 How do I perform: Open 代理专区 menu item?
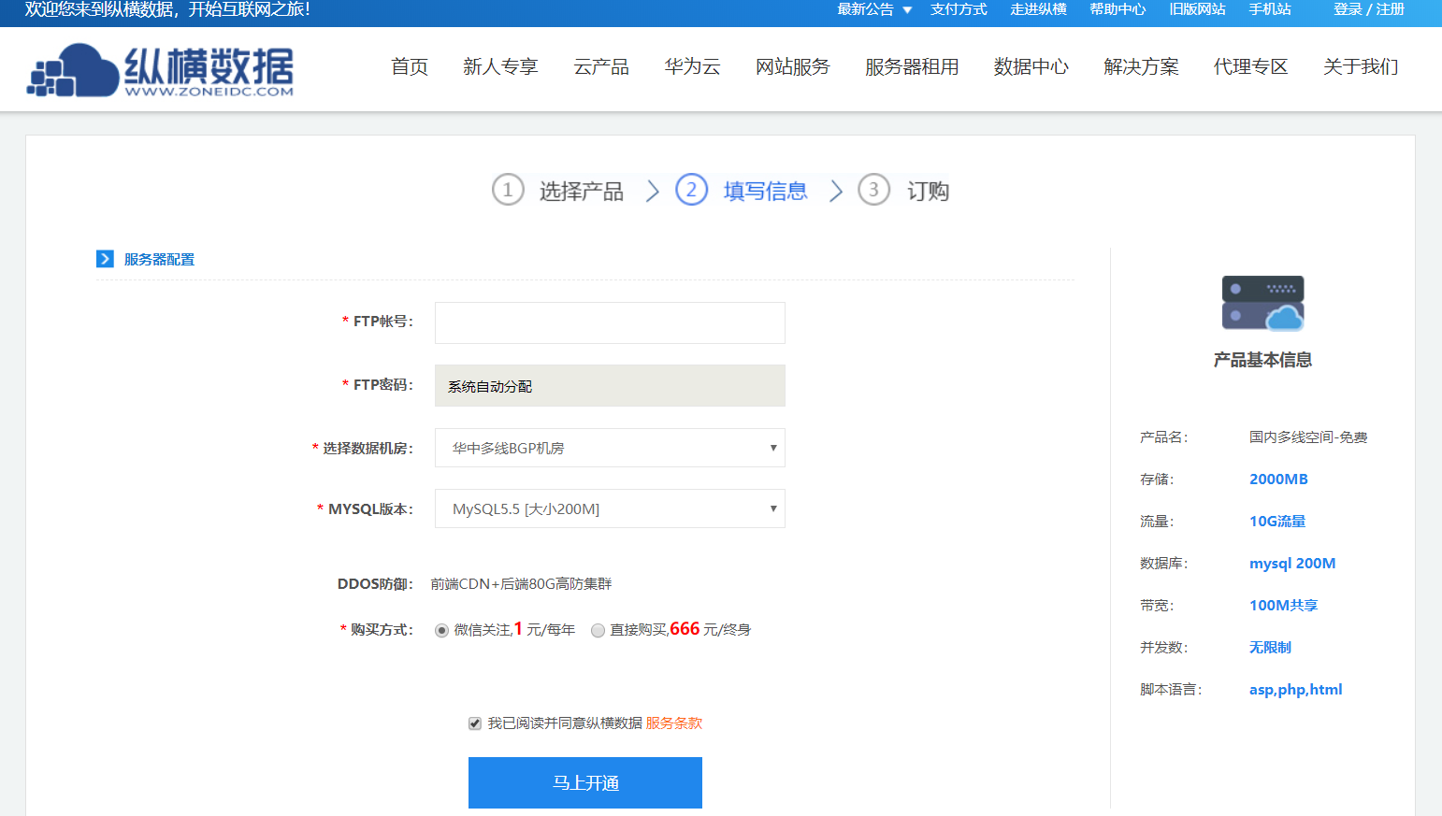(1251, 66)
